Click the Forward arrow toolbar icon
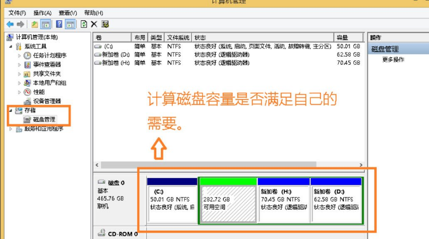The image size is (429, 239). pyautogui.click(x=20, y=24)
